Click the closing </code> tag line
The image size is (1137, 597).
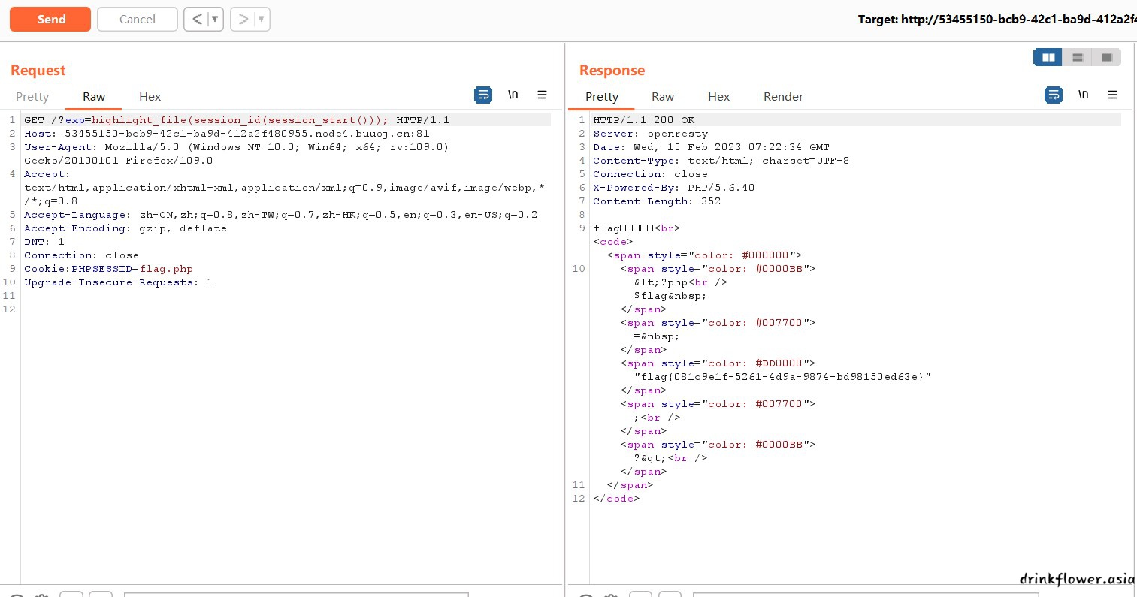click(x=616, y=498)
